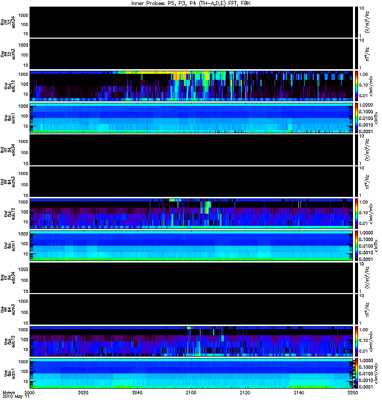Click the 2040 time axis label

(x=137, y=392)
